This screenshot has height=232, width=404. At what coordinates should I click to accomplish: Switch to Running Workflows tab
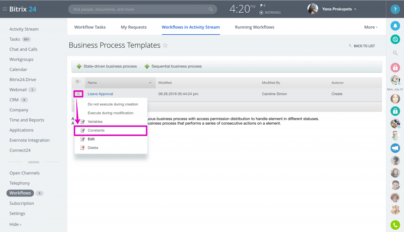tap(254, 27)
